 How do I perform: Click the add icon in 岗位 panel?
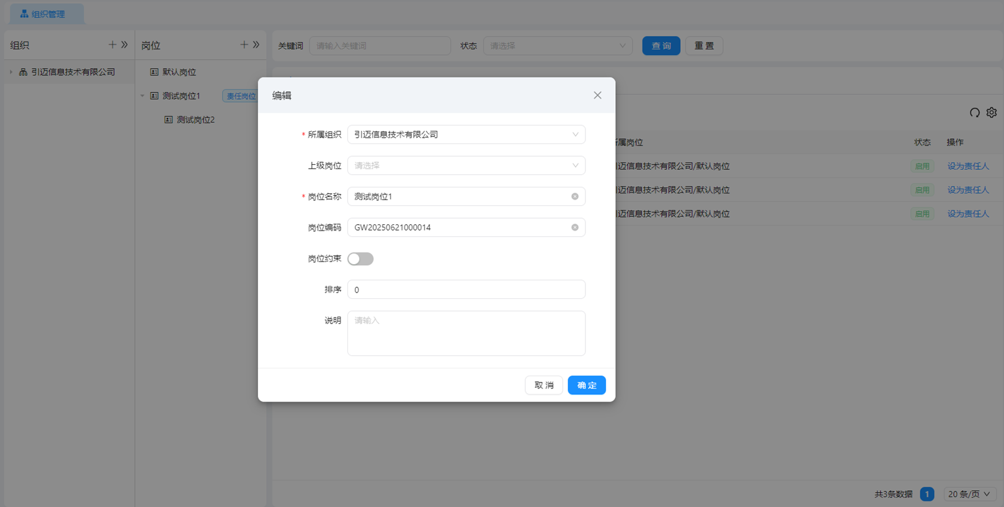[244, 45]
